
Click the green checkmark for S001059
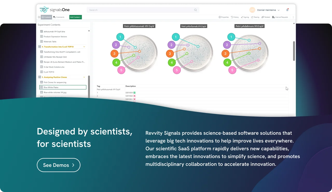pos(134,93)
